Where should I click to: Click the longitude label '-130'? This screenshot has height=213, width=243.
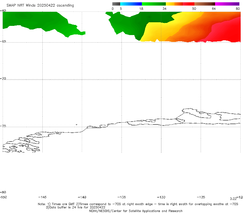(x=161, y=197)
